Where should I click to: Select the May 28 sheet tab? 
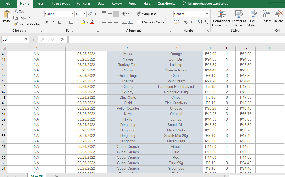coord(37,176)
